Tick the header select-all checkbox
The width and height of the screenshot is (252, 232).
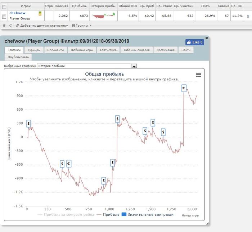4,7
